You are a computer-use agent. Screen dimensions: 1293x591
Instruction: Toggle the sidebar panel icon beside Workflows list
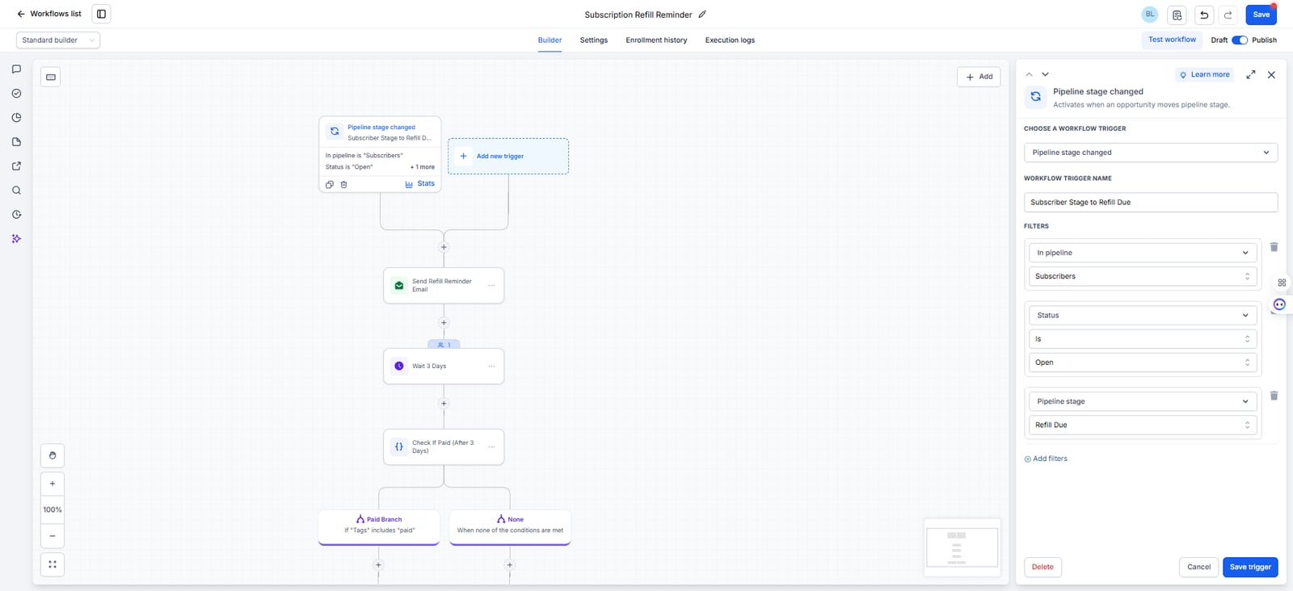101,14
